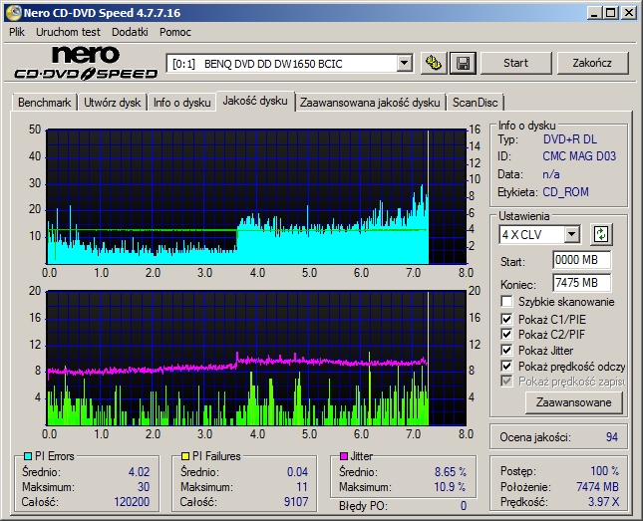Viewport: 643px width, 521px height.
Task: Click the disc ID CMC MAG D03
Action: click(x=579, y=156)
